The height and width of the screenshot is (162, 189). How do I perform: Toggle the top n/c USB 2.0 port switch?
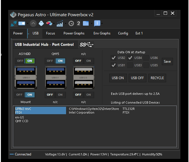tap(83, 61)
